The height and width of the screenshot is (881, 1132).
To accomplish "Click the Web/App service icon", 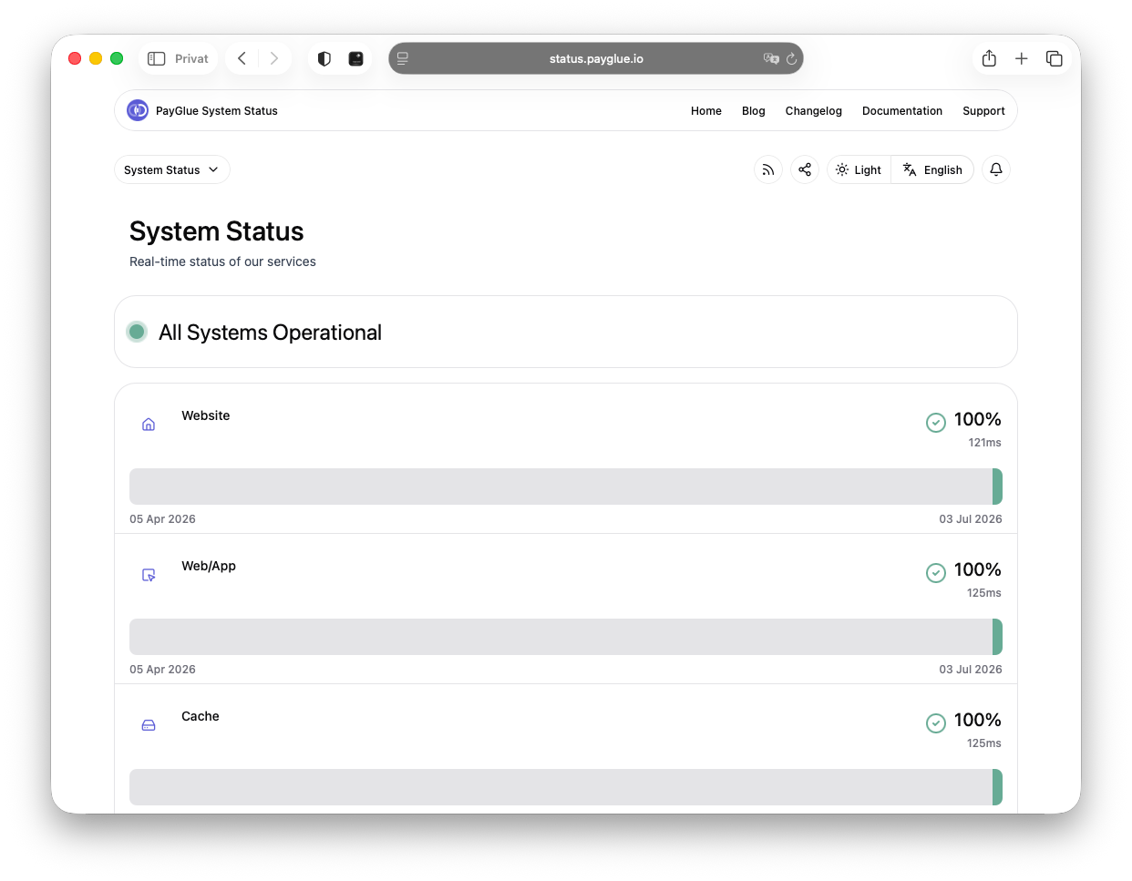I will 149,575.
